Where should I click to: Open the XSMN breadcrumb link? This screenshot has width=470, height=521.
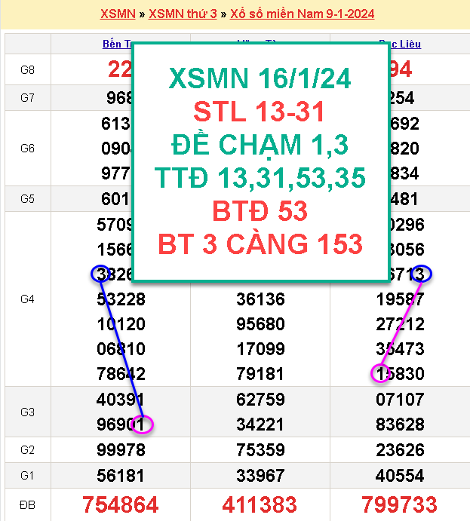(x=118, y=14)
